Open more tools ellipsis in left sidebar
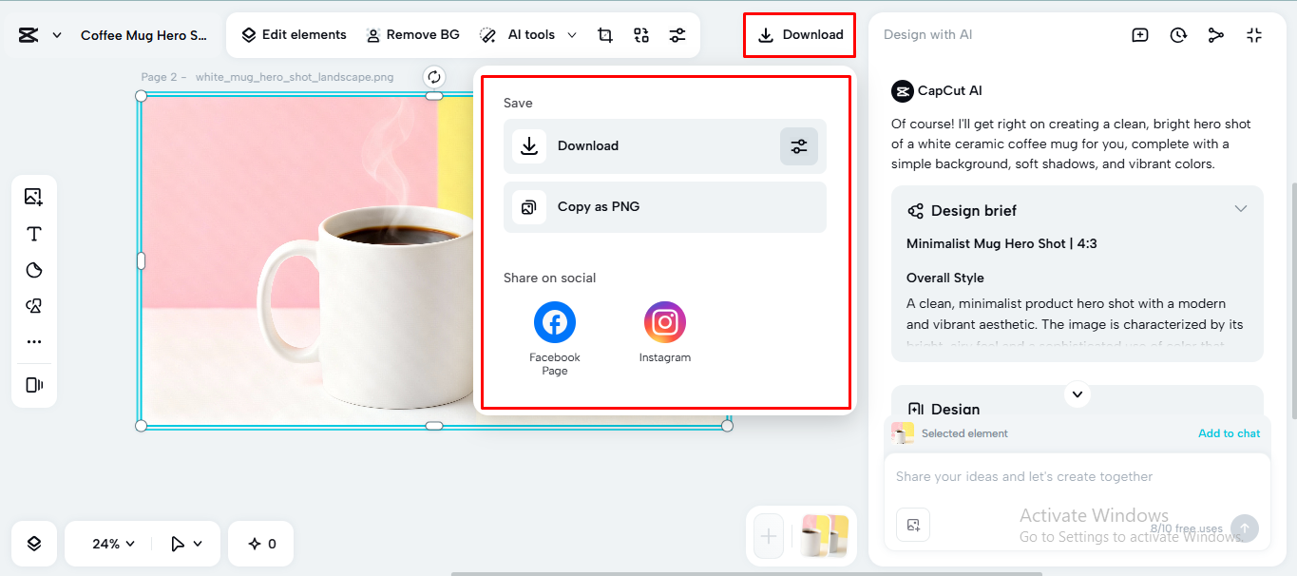The image size is (1297, 576). click(x=34, y=342)
